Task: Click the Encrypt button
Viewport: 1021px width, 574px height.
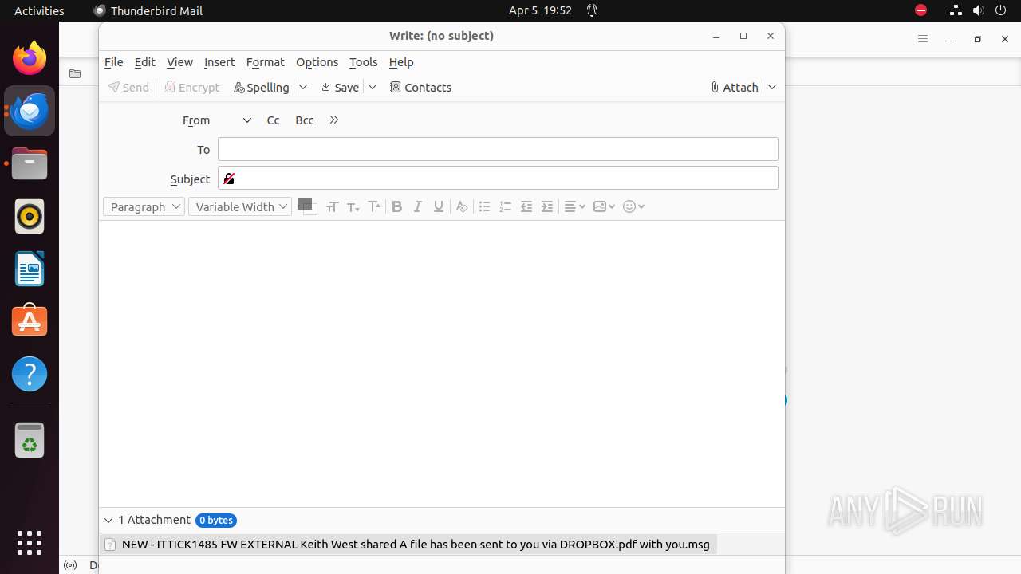Action: 191,87
